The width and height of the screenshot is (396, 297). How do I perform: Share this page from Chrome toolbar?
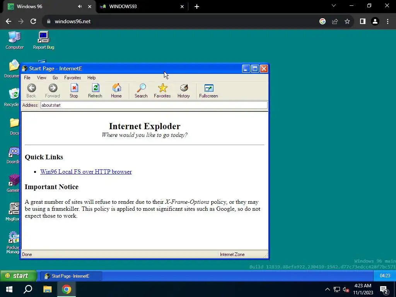[x=335, y=22]
